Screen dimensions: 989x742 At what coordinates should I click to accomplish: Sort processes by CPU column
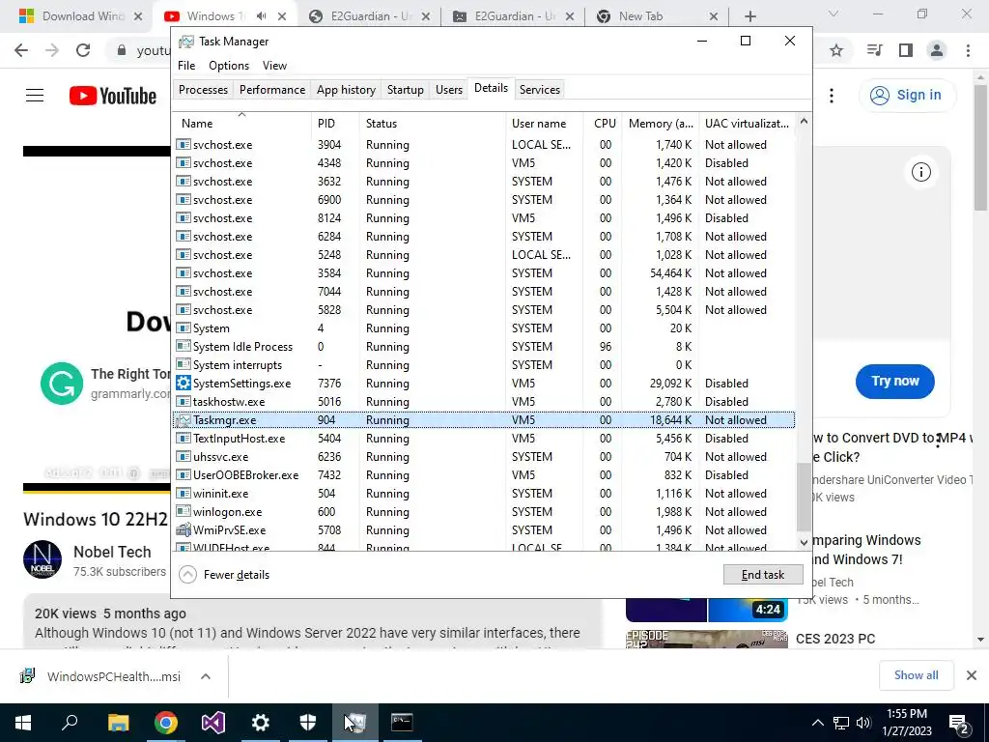[x=604, y=123]
